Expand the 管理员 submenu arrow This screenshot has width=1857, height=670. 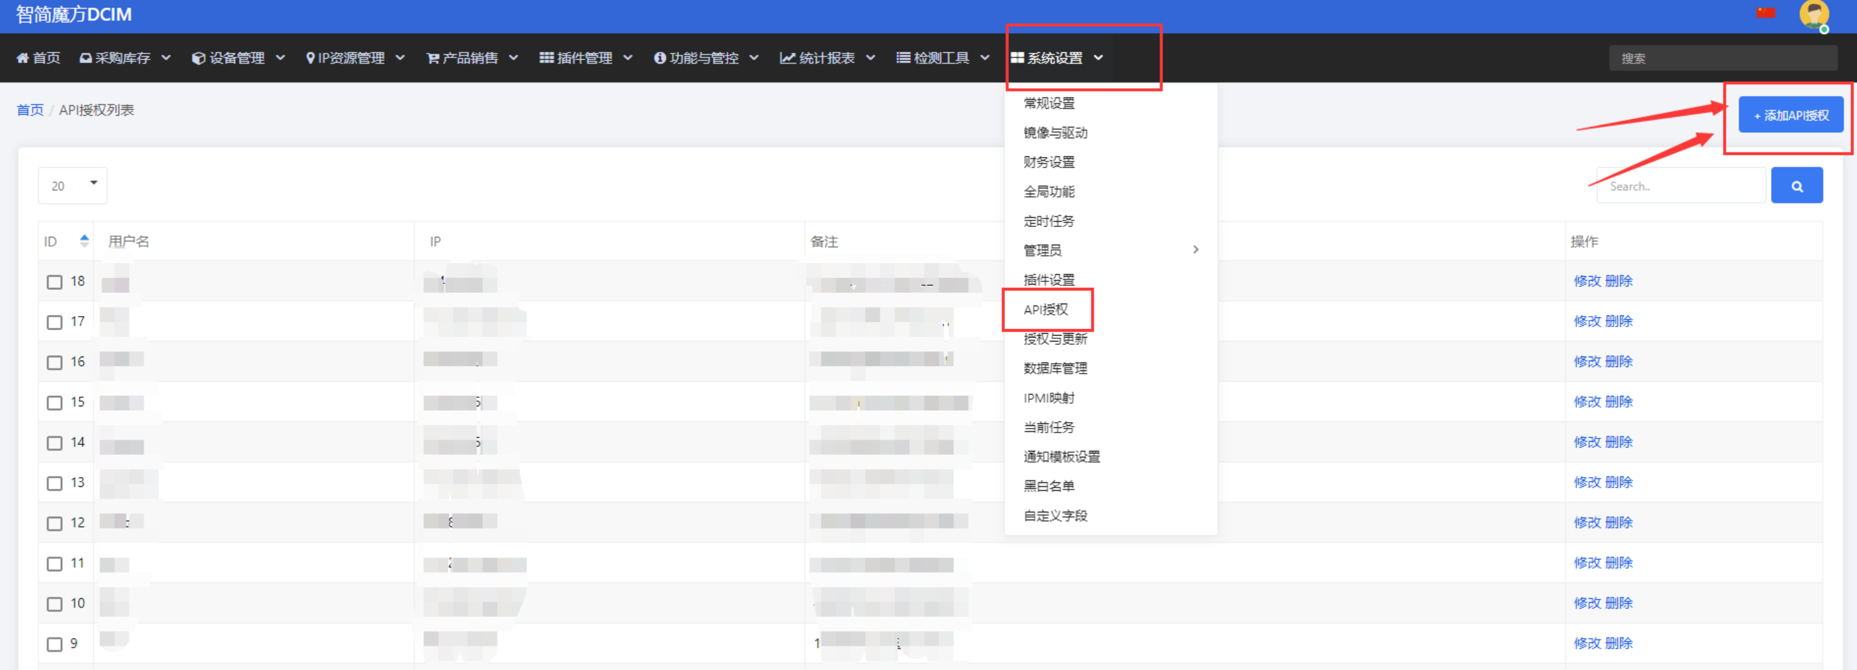(1195, 249)
